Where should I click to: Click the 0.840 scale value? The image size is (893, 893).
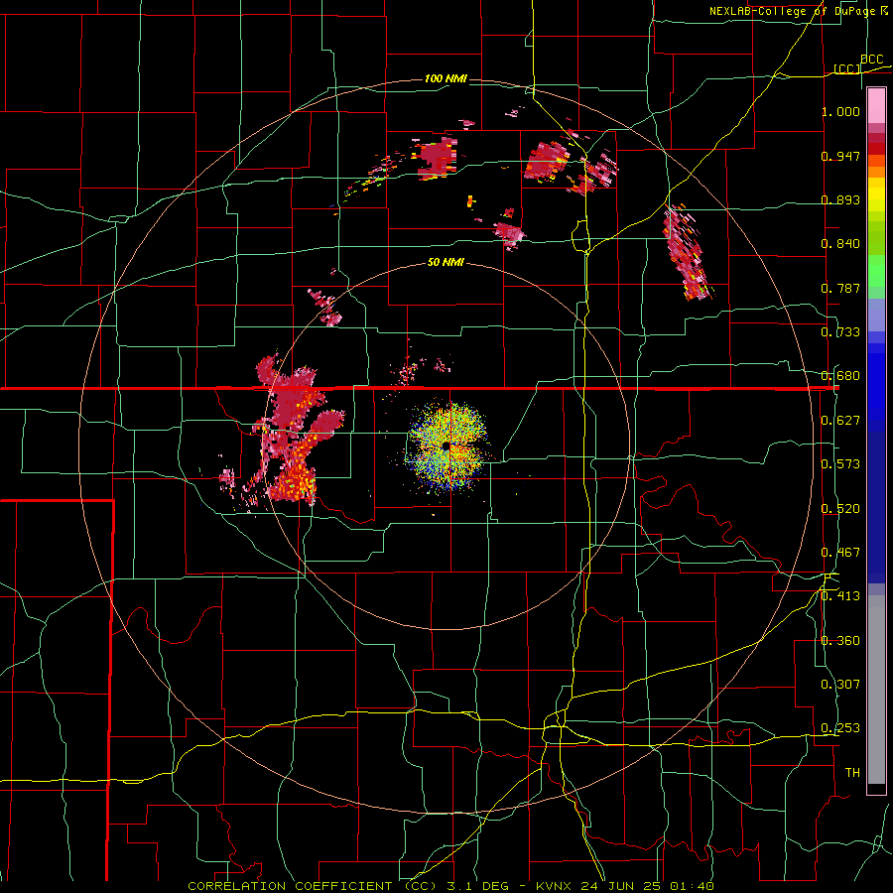pos(840,244)
